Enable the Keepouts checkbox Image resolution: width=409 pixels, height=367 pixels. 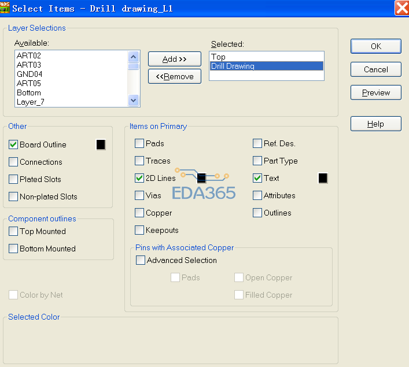pyautogui.click(x=139, y=230)
